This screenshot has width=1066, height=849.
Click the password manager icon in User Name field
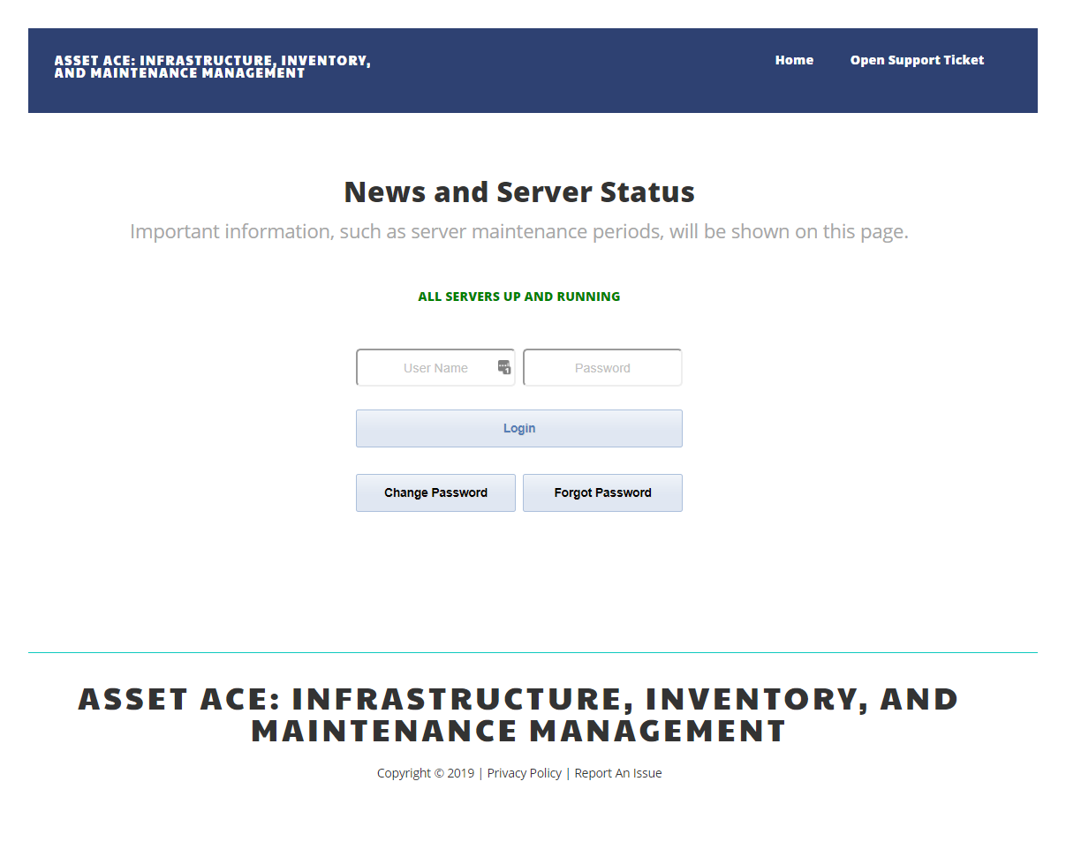click(x=504, y=367)
